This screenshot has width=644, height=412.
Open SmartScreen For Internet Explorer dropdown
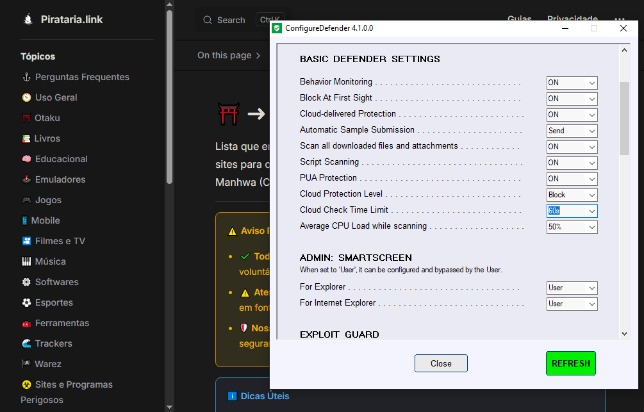tap(572, 304)
